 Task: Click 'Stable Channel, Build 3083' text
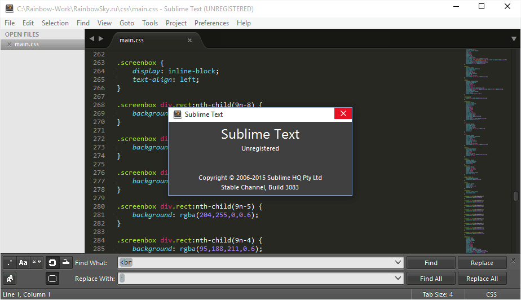[x=260, y=187]
